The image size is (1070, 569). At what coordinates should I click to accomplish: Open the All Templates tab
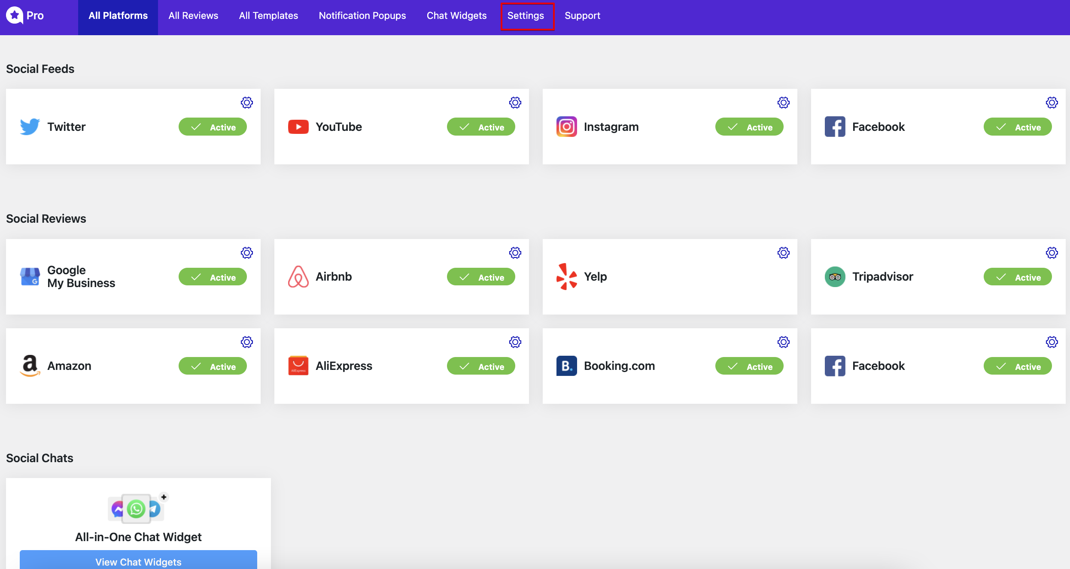click(268, 16)
